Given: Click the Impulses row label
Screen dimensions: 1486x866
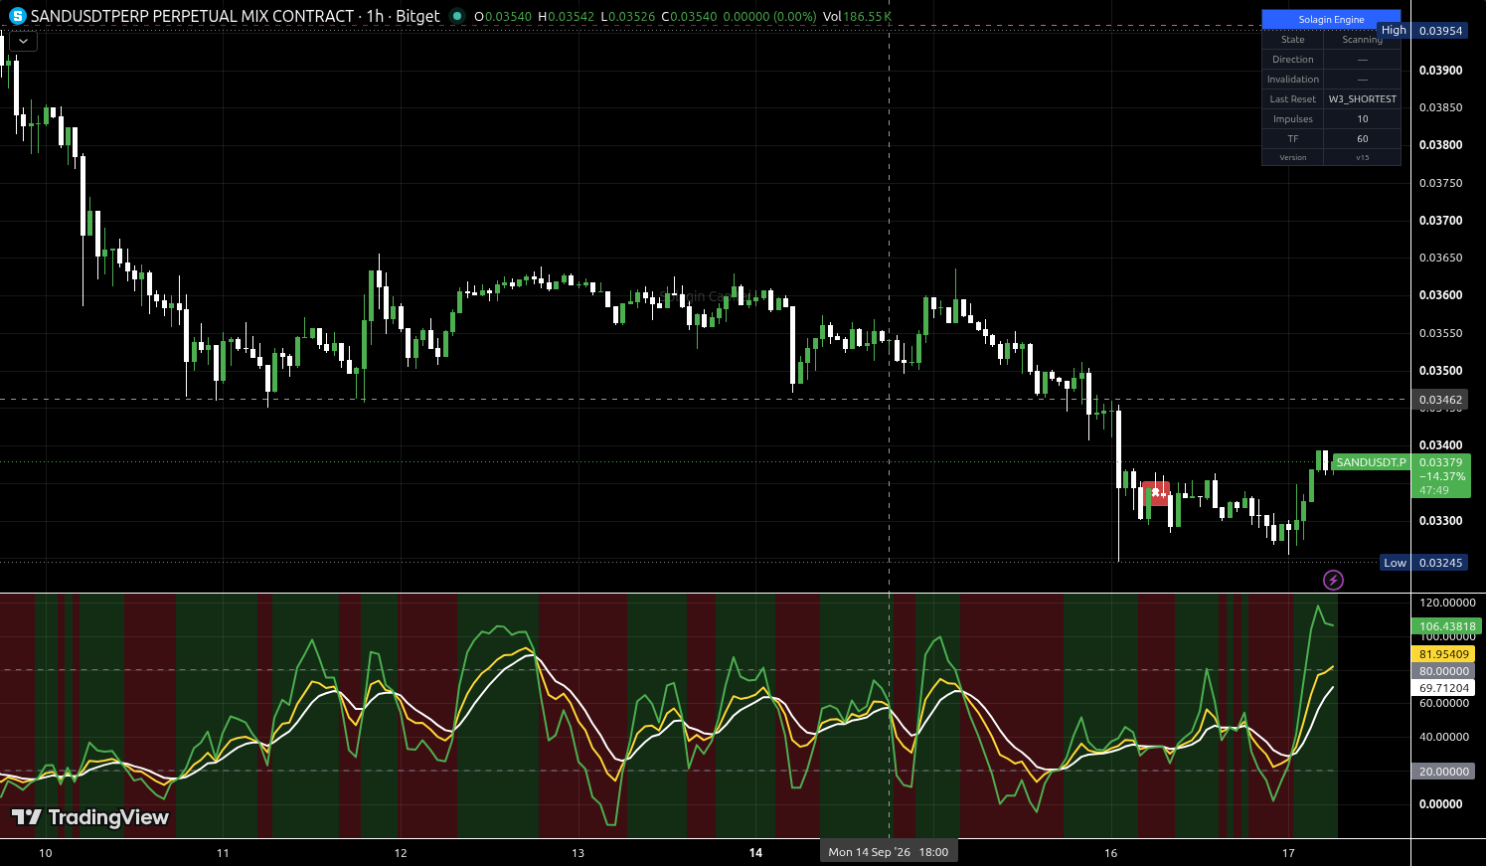Looking at the screenshot, I should point(1293,119).
